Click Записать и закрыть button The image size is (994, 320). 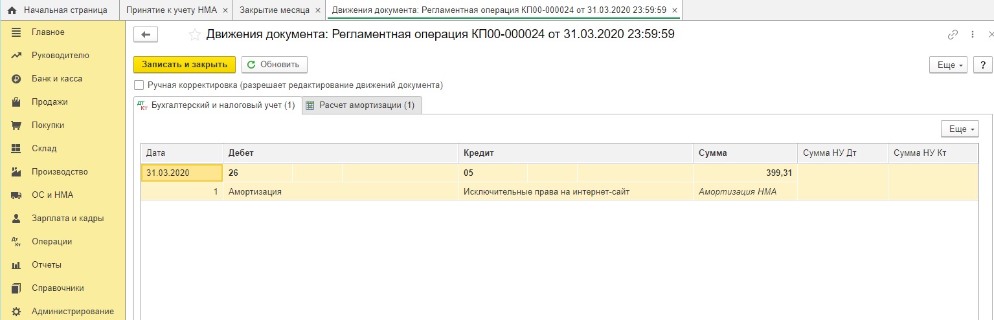pos(185,65)
